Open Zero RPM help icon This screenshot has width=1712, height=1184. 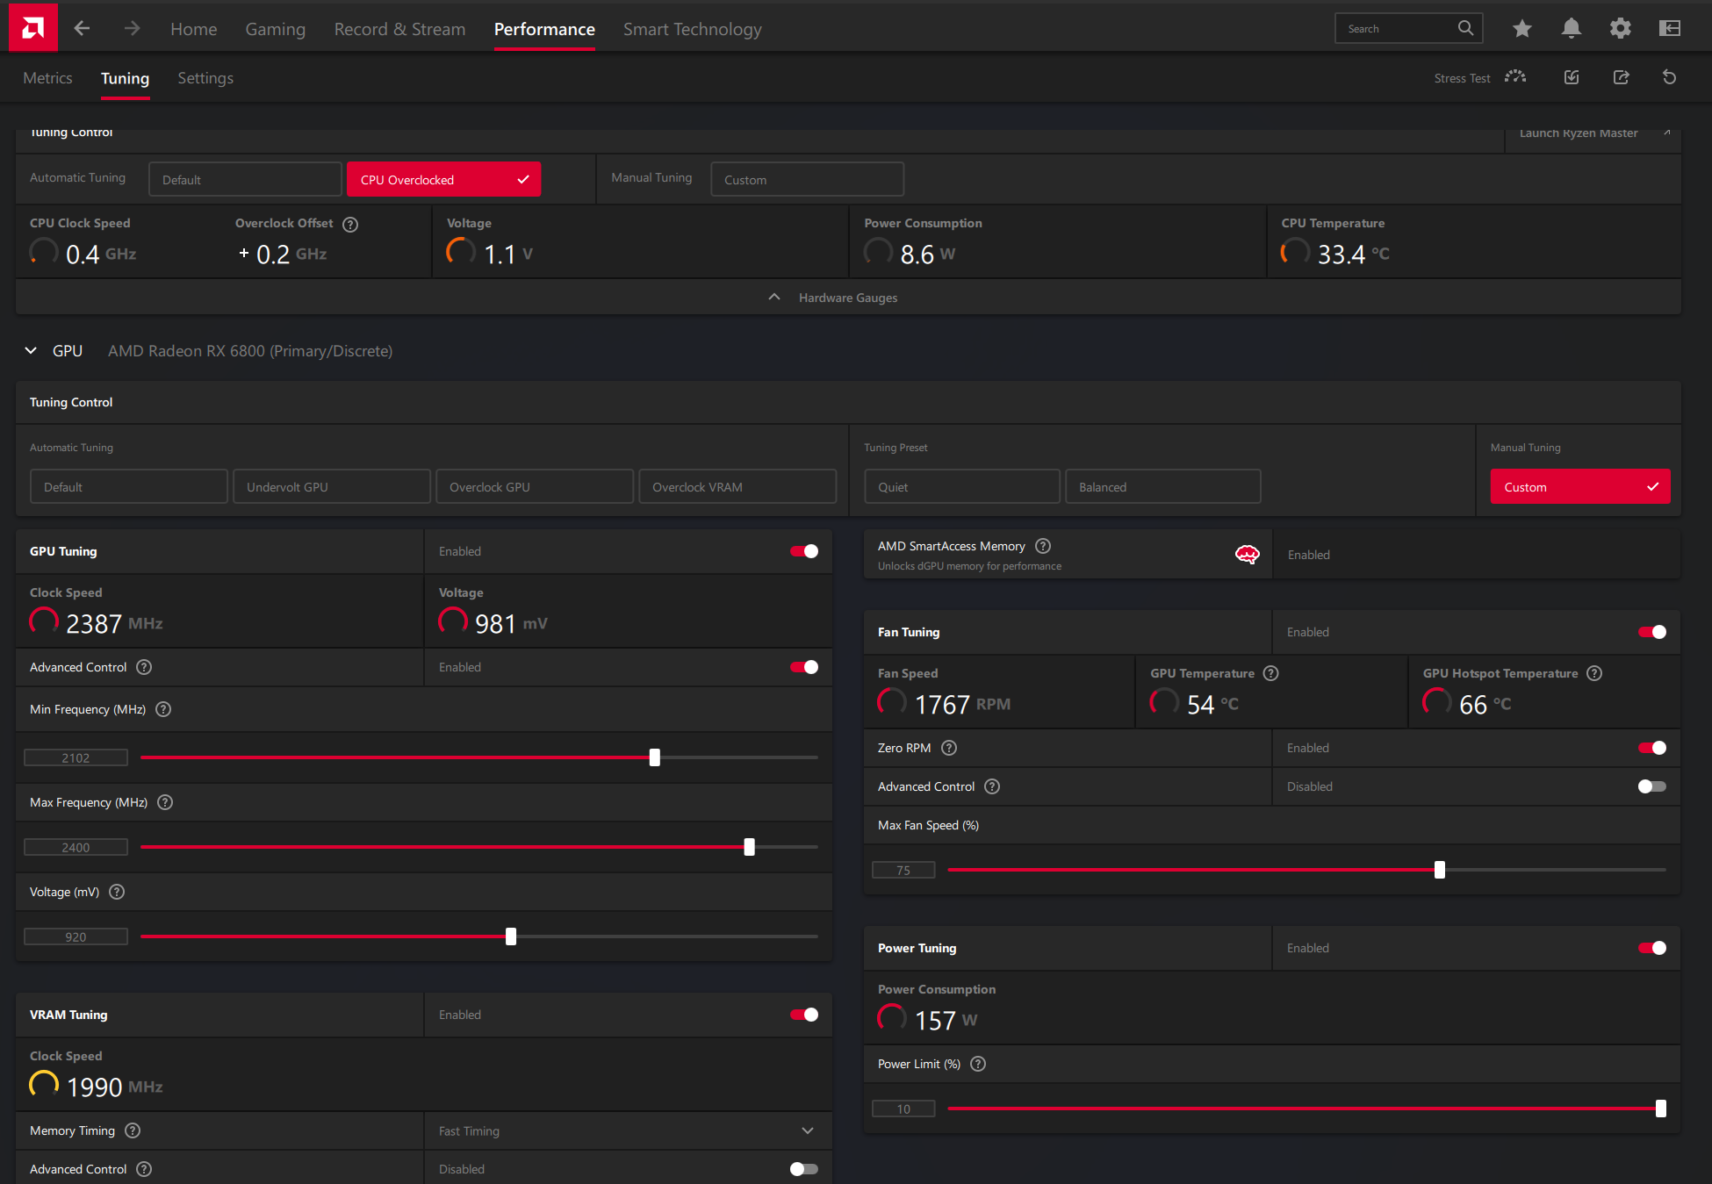point(949,748)
